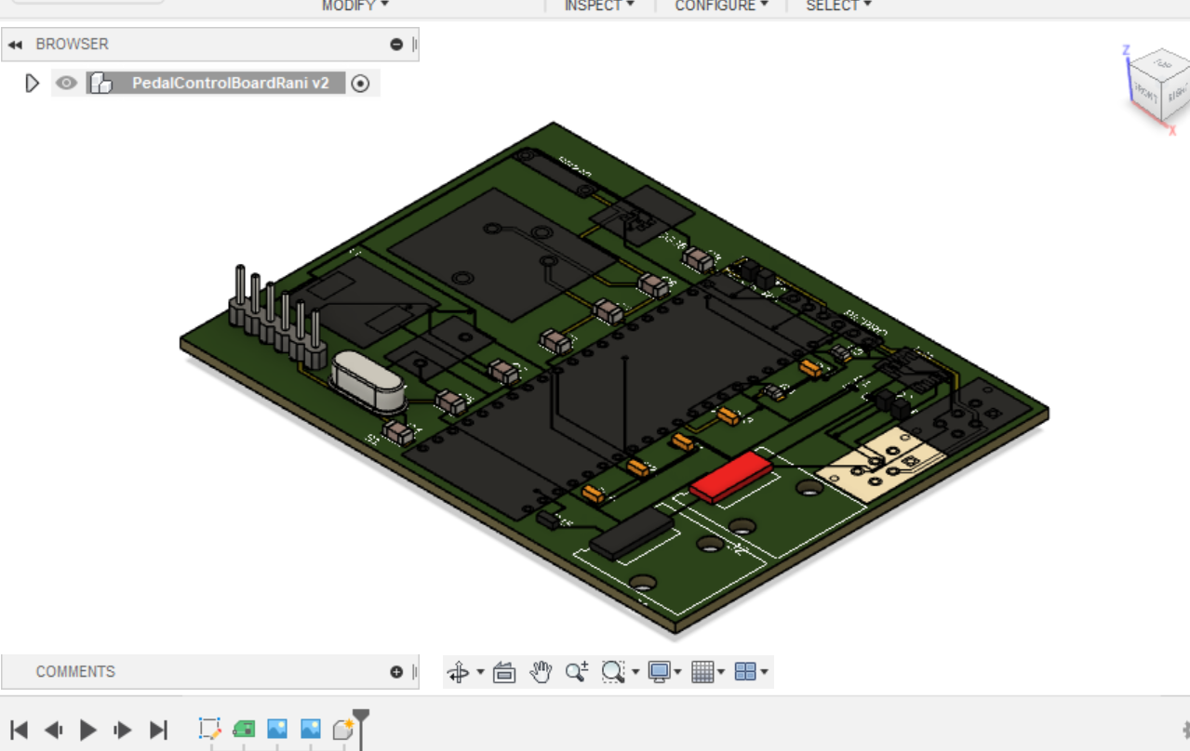Image resolution: width=1190 pixels, height=751 pixels.
Task: Select the Pan hand tool
Action: 541,671
